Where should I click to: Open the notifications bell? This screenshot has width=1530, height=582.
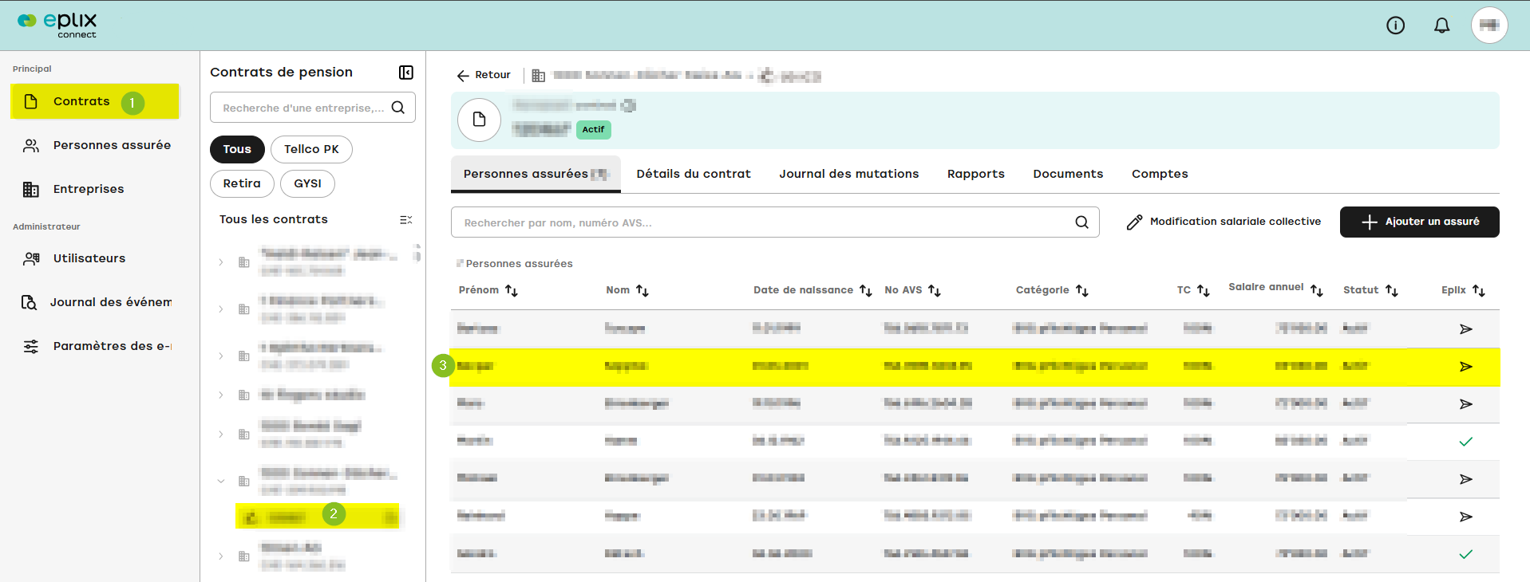point(1441,26)
